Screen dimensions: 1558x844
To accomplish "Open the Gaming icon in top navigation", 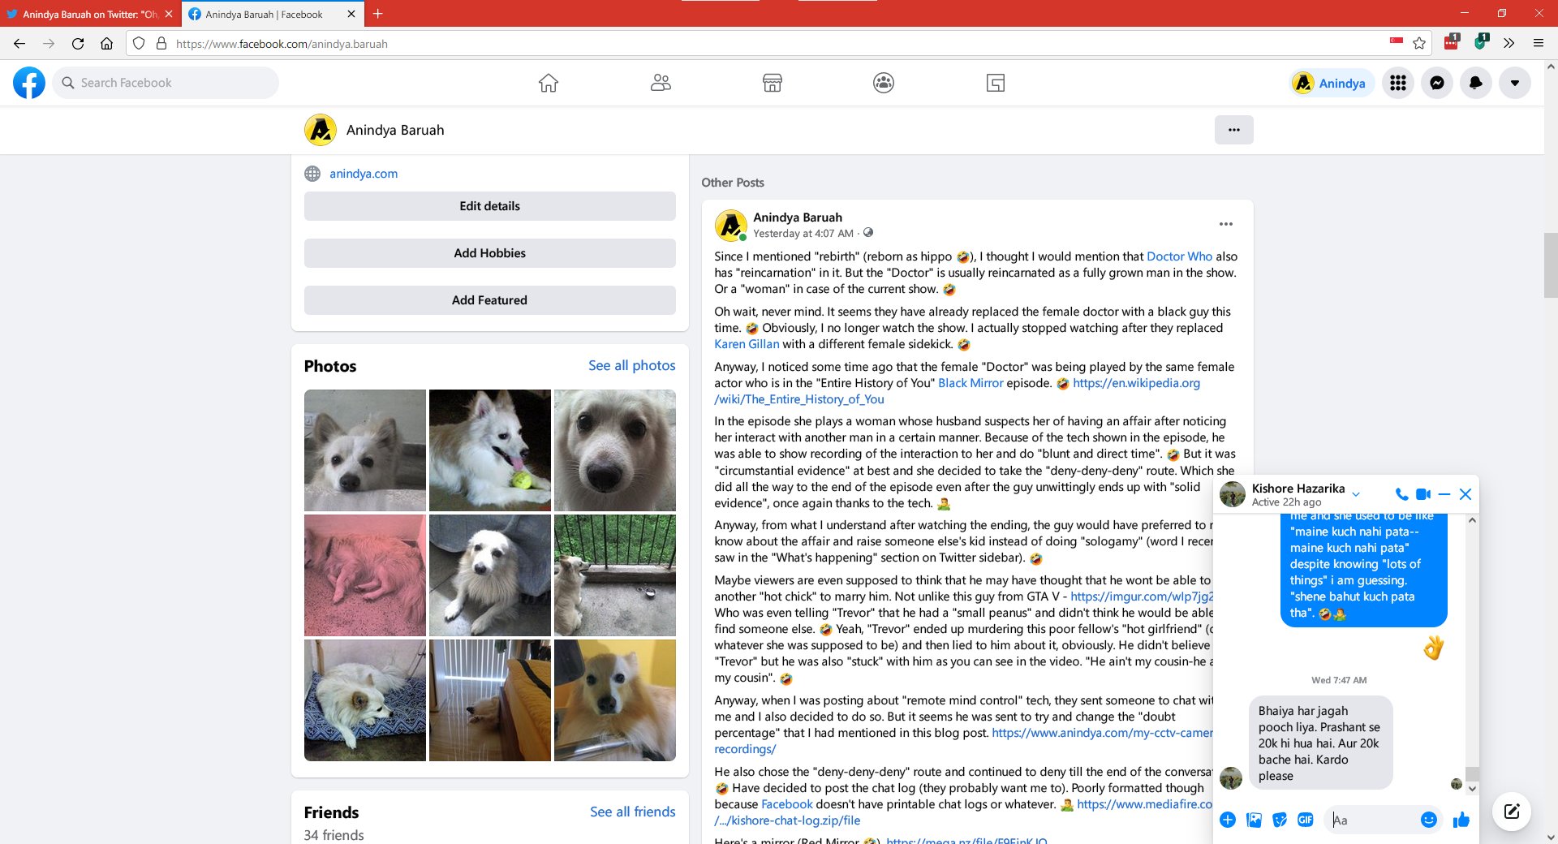I will (996, 83).
